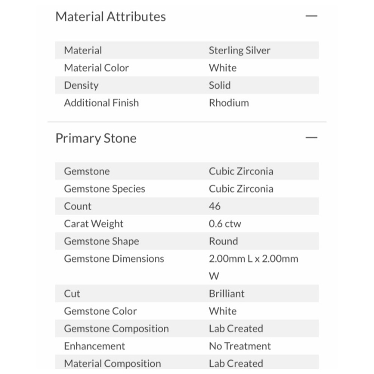Screen dimensions: 374x374
Task: Click the Additional Finish row label
Action: pyautogui.click(x=101, y=103)
